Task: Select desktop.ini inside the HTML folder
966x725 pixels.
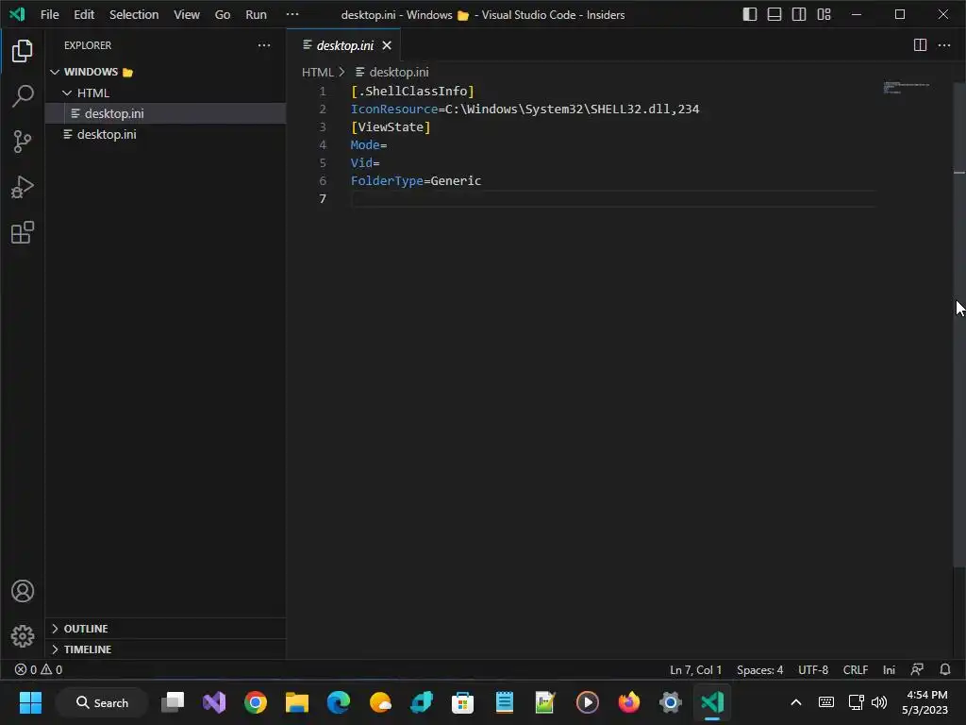Action: pyautogui.click(x=165, y=113)
